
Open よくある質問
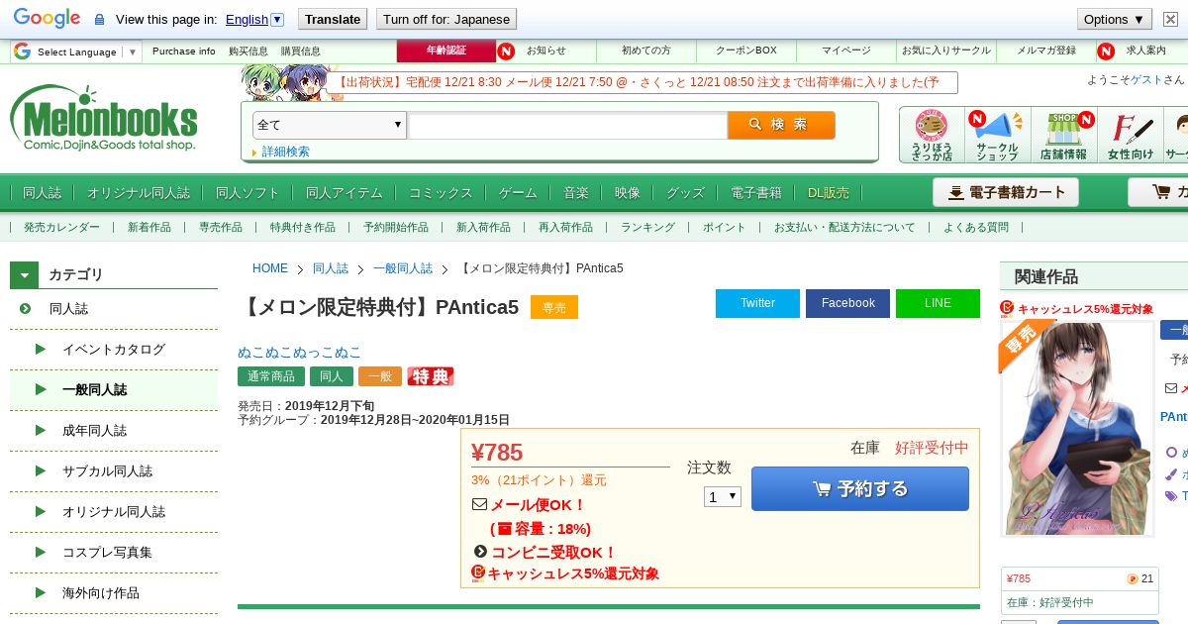coord(976,227)
